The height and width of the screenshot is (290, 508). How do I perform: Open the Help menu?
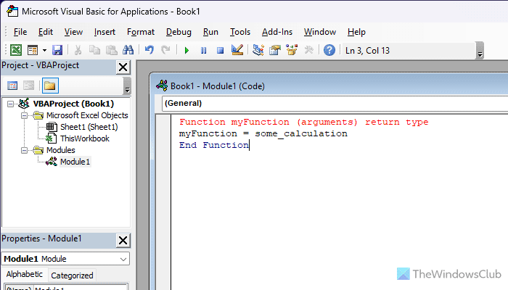(x=356, y=32)
